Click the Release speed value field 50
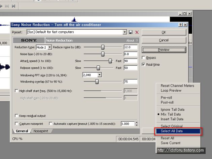The height and width of the screenshot is (159, 212). (x=131, y=68)
